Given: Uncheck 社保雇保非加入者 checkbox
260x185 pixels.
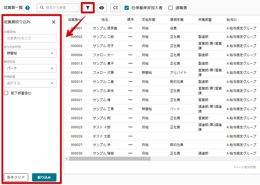Looking at the screenshot, I should pyautogui.click(x=126, y=8).
